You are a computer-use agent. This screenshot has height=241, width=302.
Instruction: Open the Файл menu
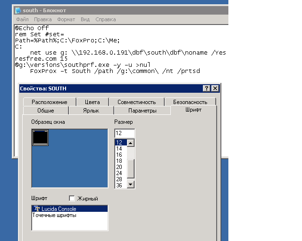tap(22, 20)
